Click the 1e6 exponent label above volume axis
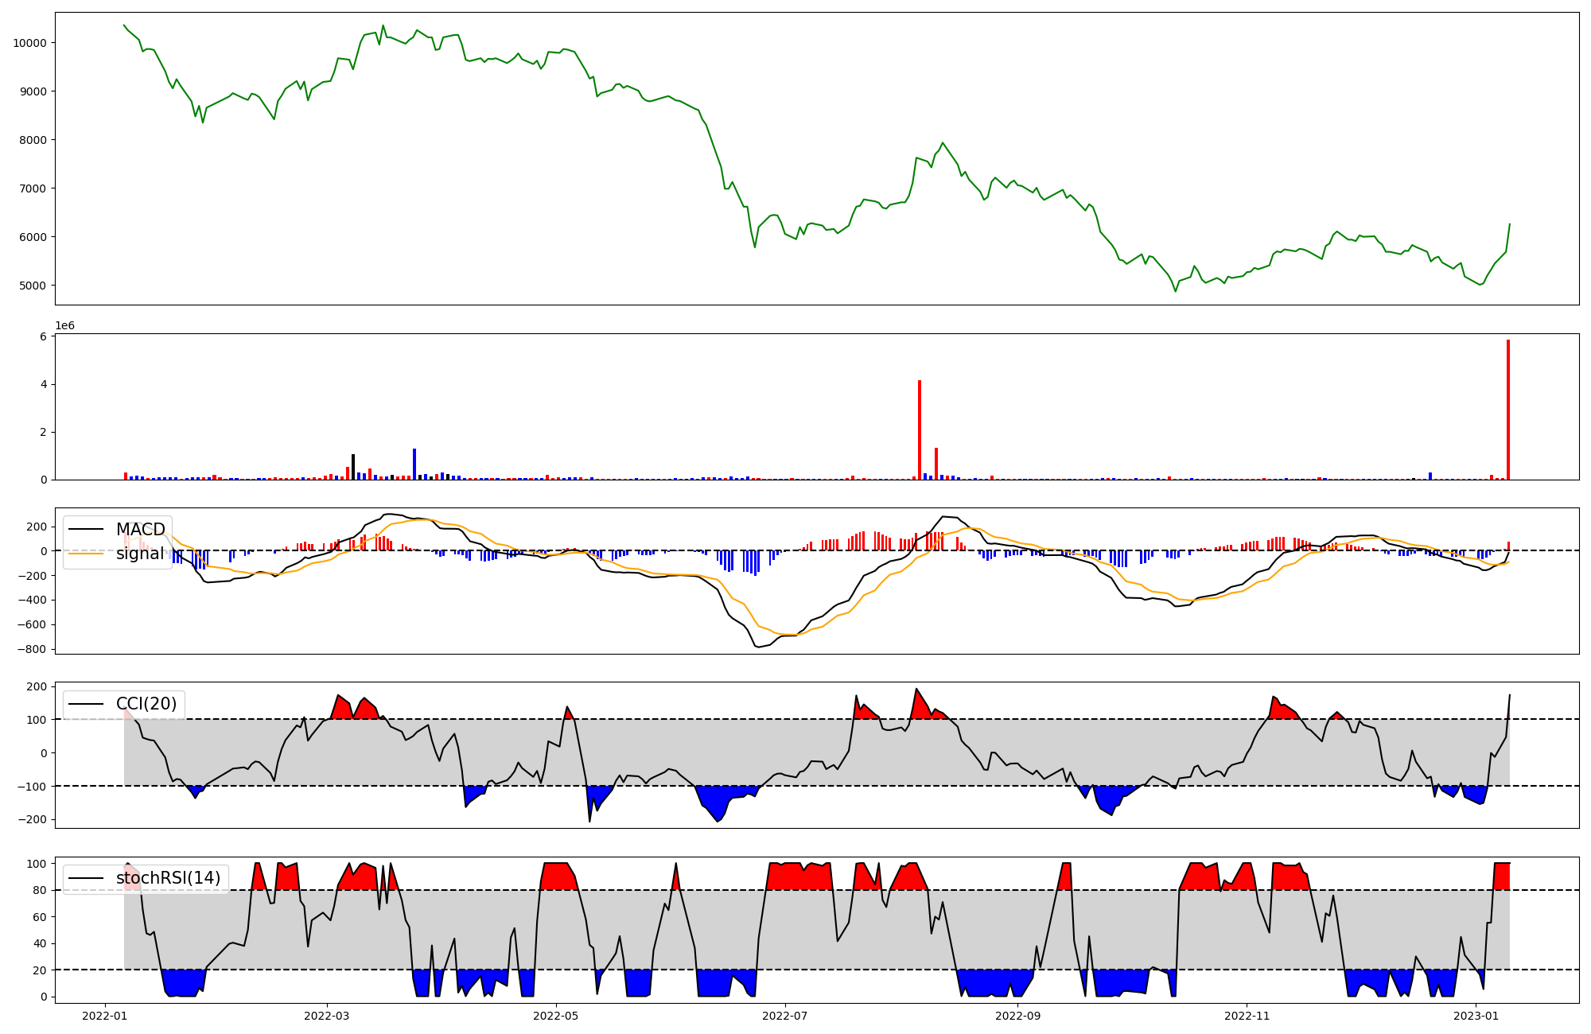The height and width of the screenshot is (1034, 1591). click(64, 326)
